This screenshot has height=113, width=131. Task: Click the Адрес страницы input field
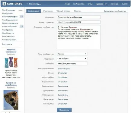point(78,22)
